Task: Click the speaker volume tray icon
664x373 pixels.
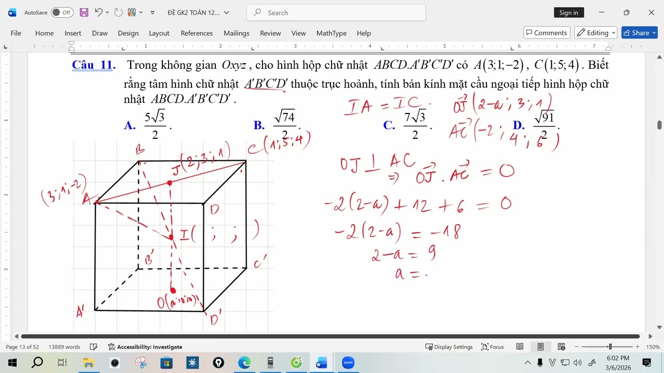Action: pyautogui.click(x=577, y=363)
